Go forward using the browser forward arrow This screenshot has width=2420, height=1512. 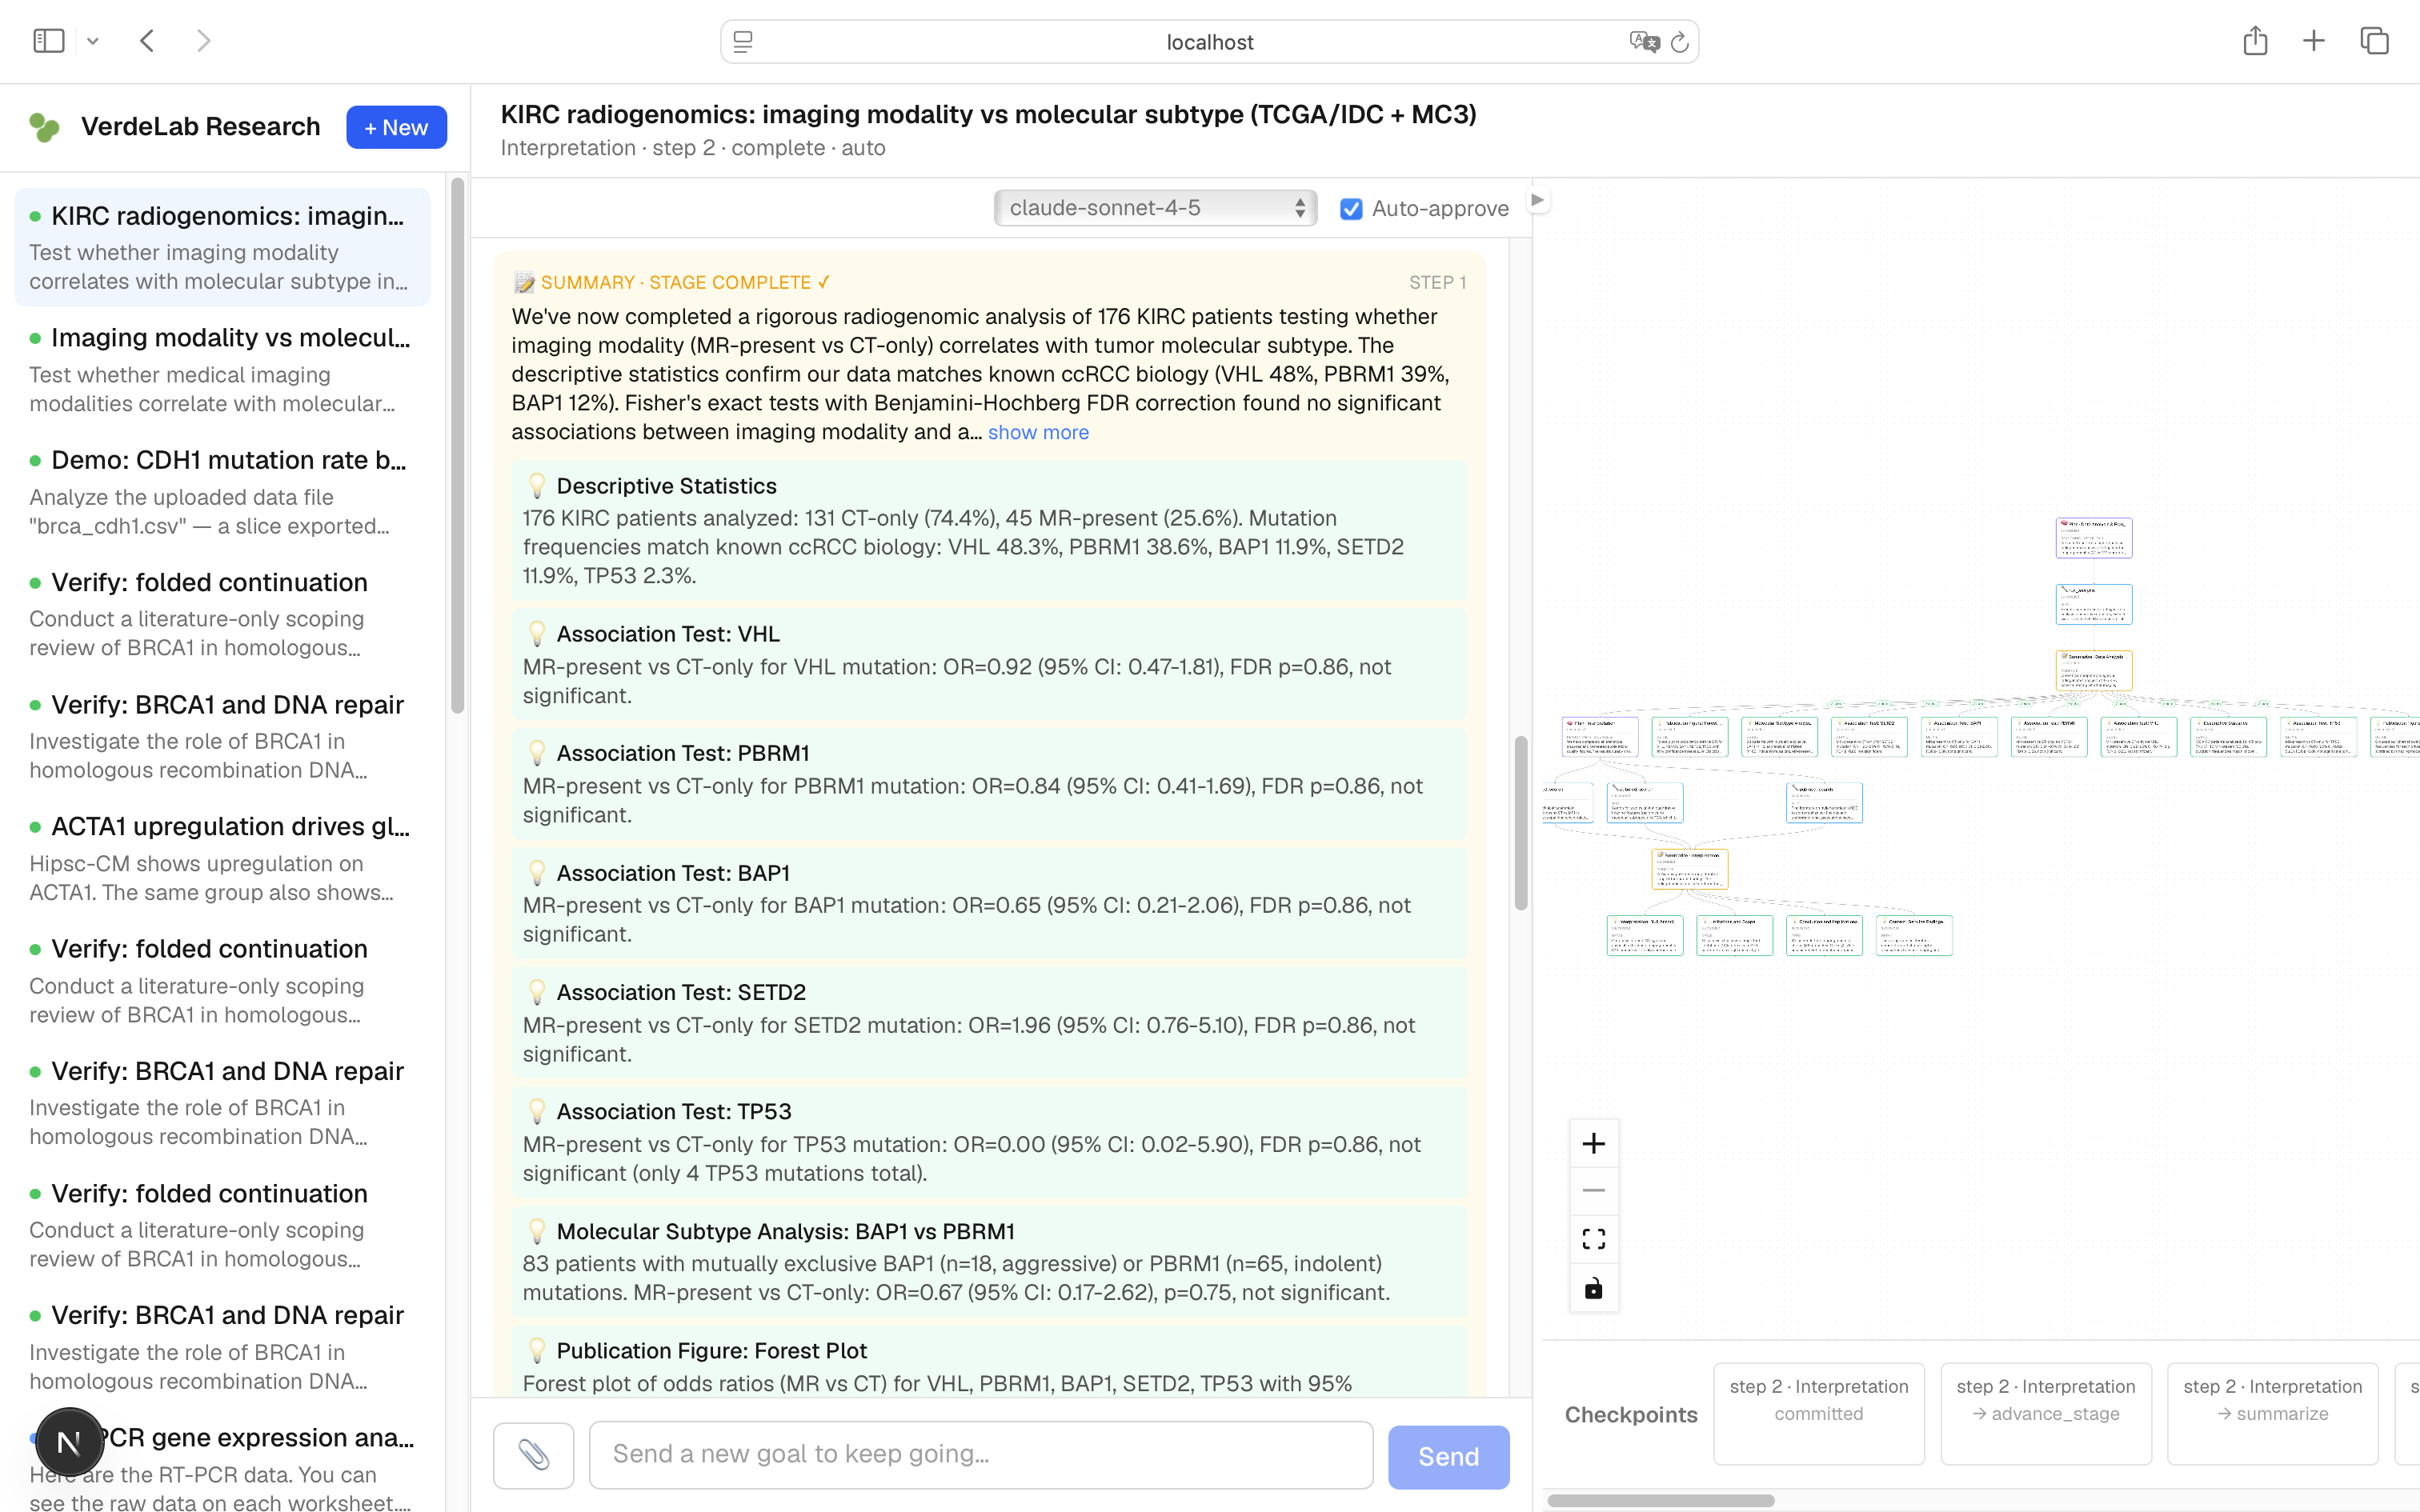[x=204, y=41]
